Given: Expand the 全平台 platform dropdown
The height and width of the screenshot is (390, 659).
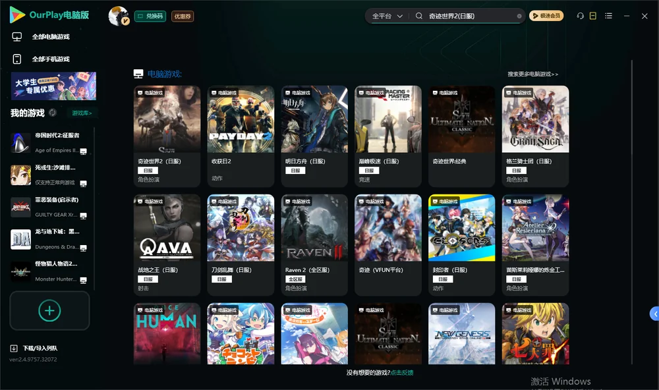Looking at the screenshot, I should coord(387,16).
